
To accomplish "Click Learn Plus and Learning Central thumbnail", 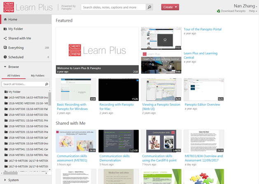I will point(161,62).
